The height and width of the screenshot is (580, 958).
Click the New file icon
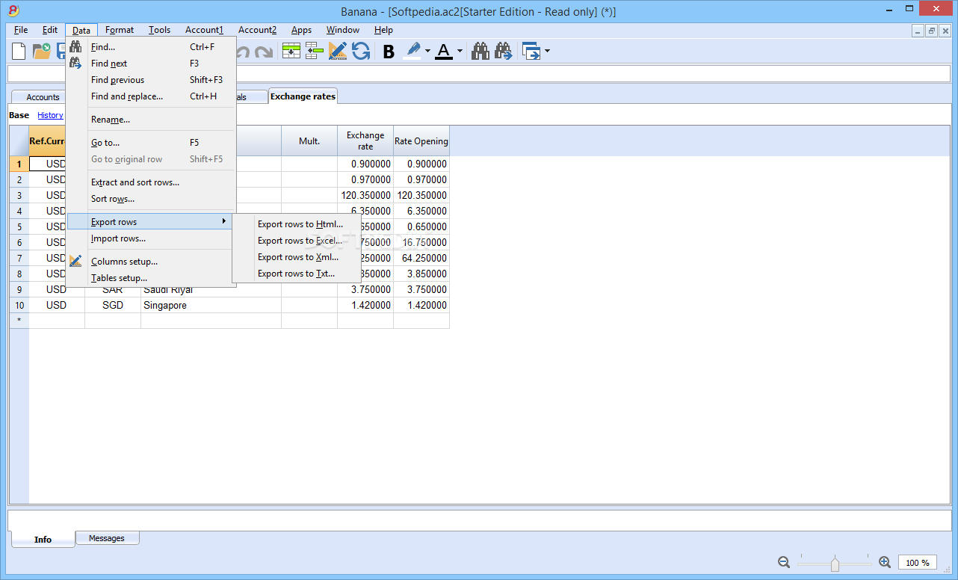pyautogui.click(x=19, y=52)
